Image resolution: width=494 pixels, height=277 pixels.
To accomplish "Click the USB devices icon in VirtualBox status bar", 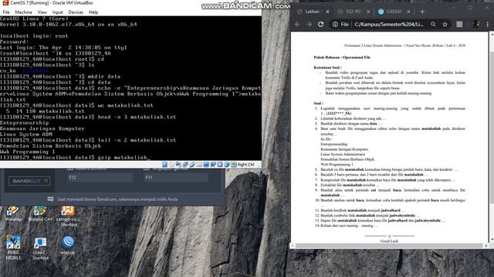I will 192,165.
